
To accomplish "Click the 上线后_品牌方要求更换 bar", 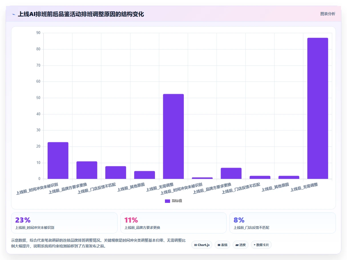I will pyautogui.click(x=231, y=173).
